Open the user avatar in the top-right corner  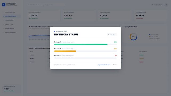166,5
